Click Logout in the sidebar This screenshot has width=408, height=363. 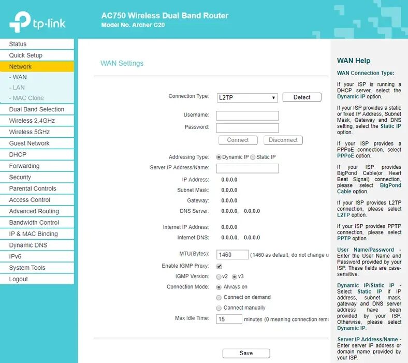pos(37,279)
